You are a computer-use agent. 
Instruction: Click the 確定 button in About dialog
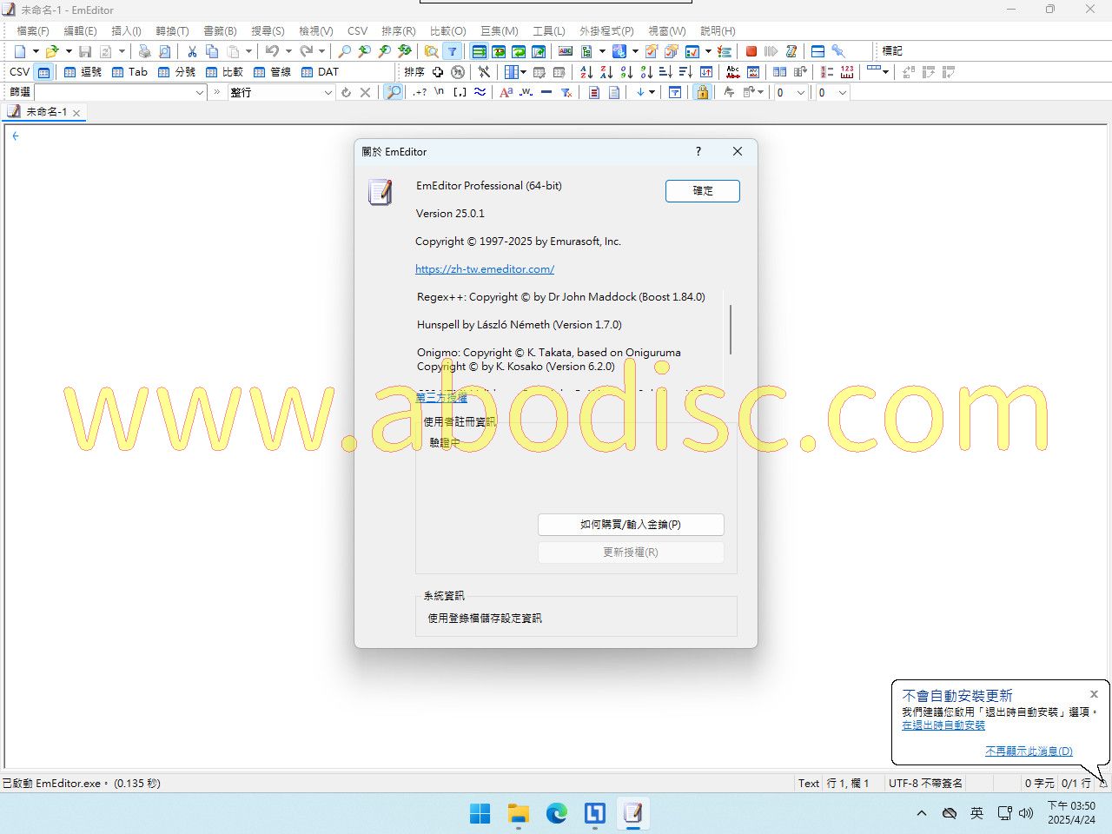coord(703,191)
